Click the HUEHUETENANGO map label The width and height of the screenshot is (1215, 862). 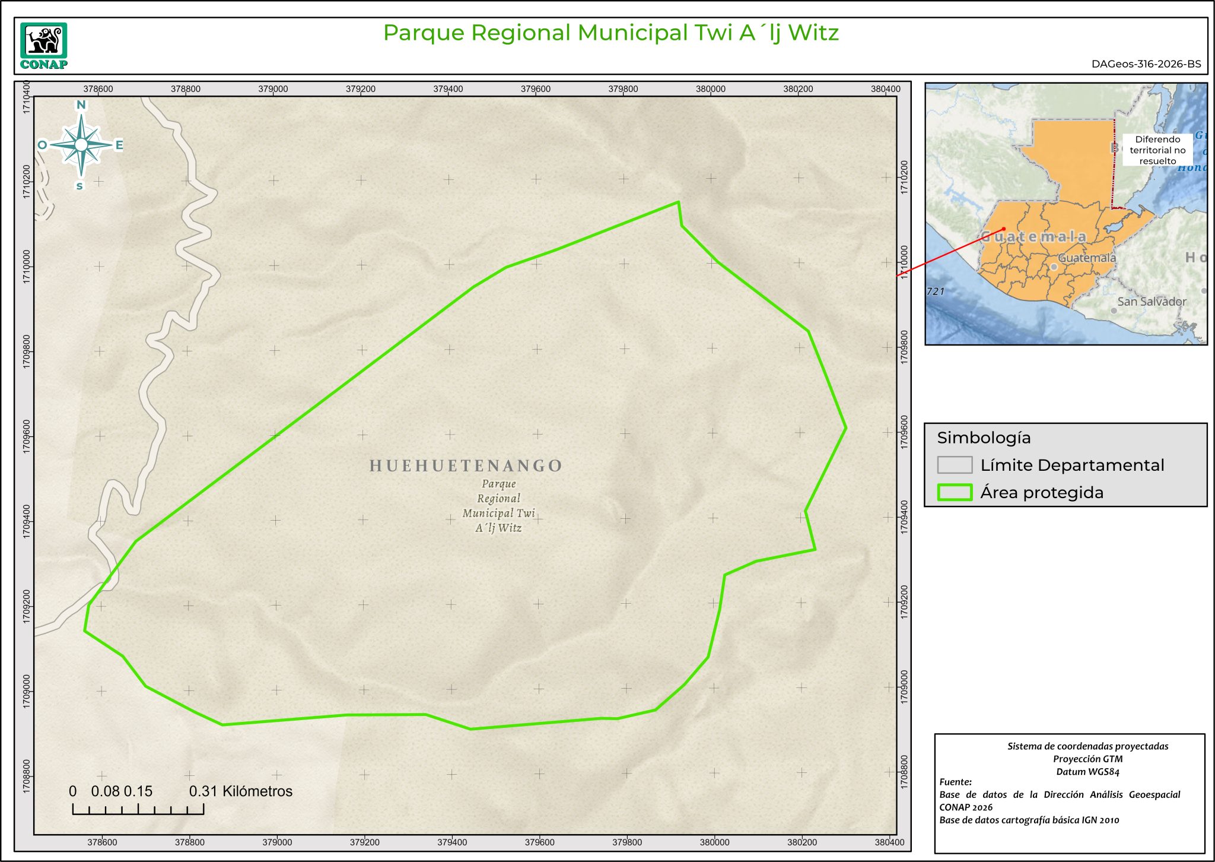466,465
